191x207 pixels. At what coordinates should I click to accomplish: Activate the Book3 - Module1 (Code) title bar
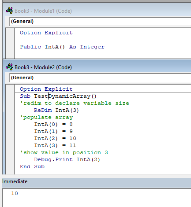pos(97,11)
